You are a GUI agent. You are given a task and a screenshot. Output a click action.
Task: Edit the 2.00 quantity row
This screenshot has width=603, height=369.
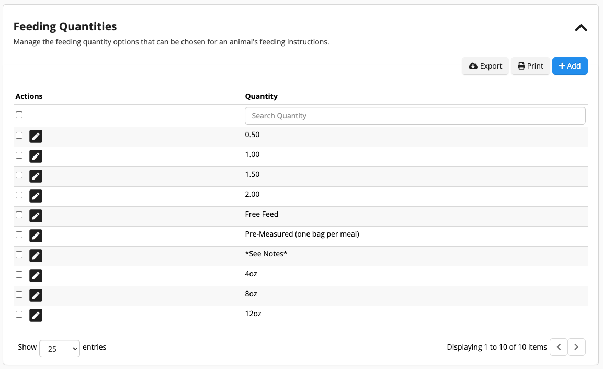[36, 196]
